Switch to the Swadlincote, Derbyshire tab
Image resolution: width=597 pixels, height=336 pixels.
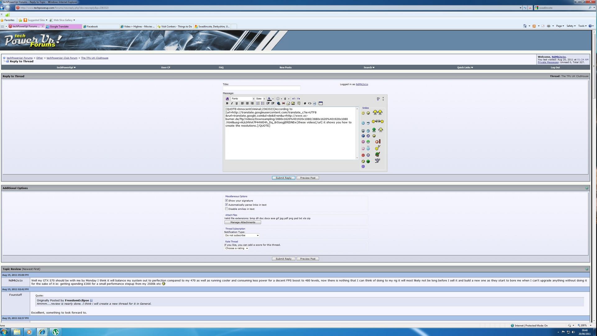click(x=212, y=26)
